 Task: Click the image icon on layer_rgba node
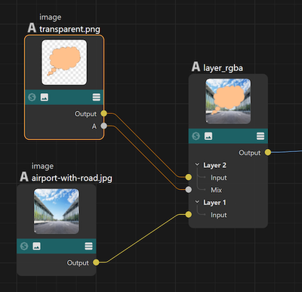point(208,136)
